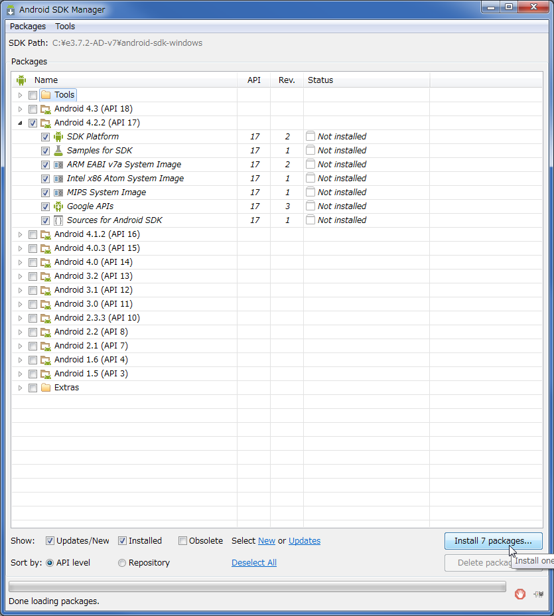
Task: Click the Android 3.2 (API 13) folder icon
Action: 46,277
